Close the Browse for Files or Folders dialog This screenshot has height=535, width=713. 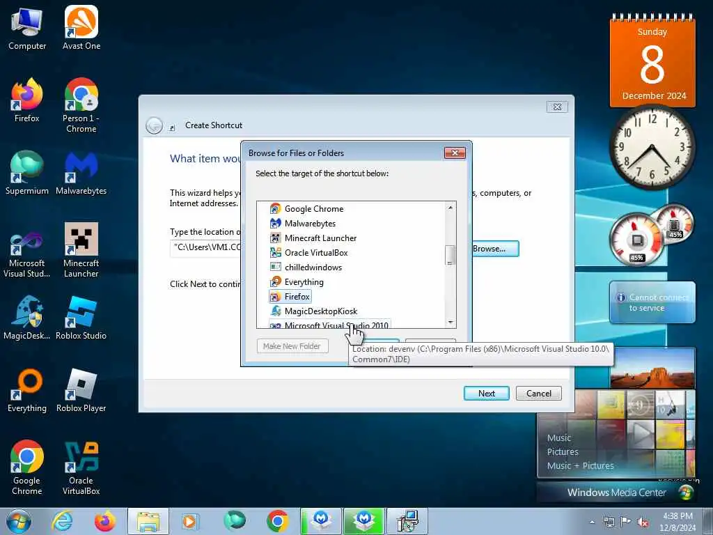click(x=455, y=153)
